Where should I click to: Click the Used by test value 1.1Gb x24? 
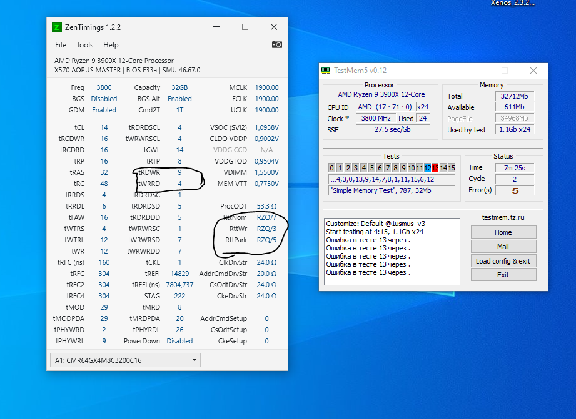click(515, 129)
